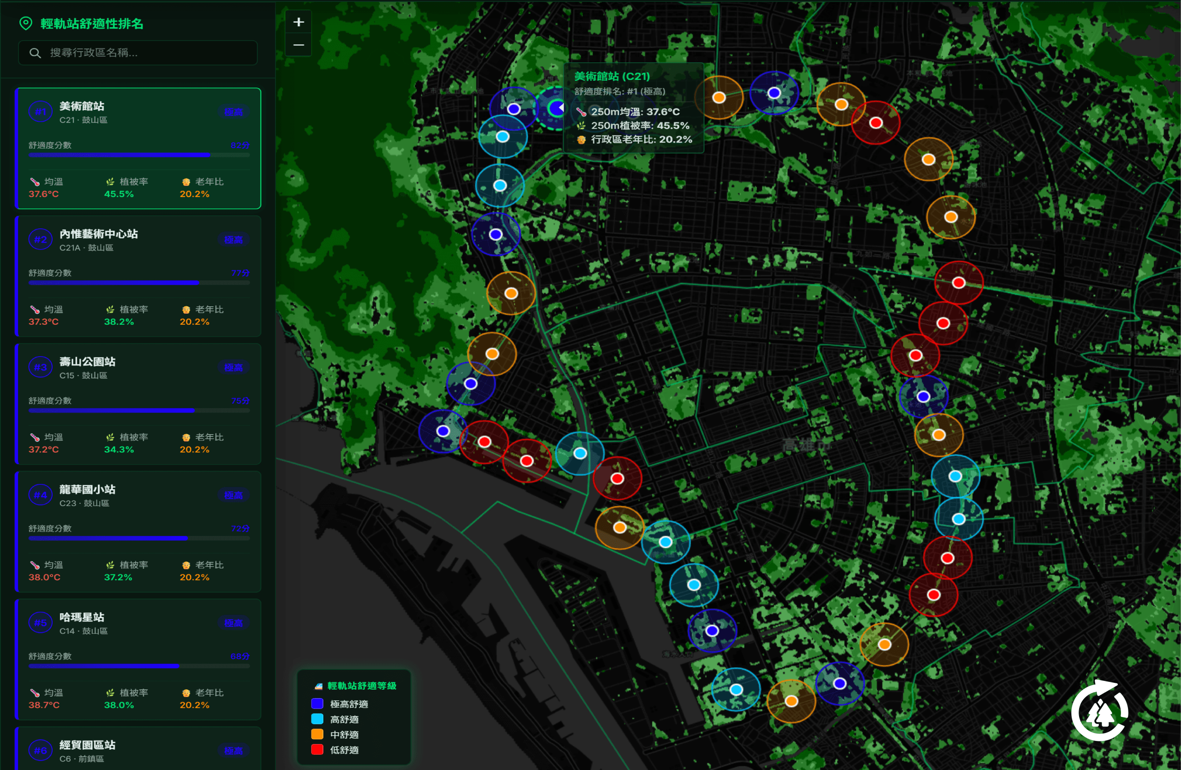Select the 內惟藝術中心站 station name

pyautogui.click(x=99, y=234)
